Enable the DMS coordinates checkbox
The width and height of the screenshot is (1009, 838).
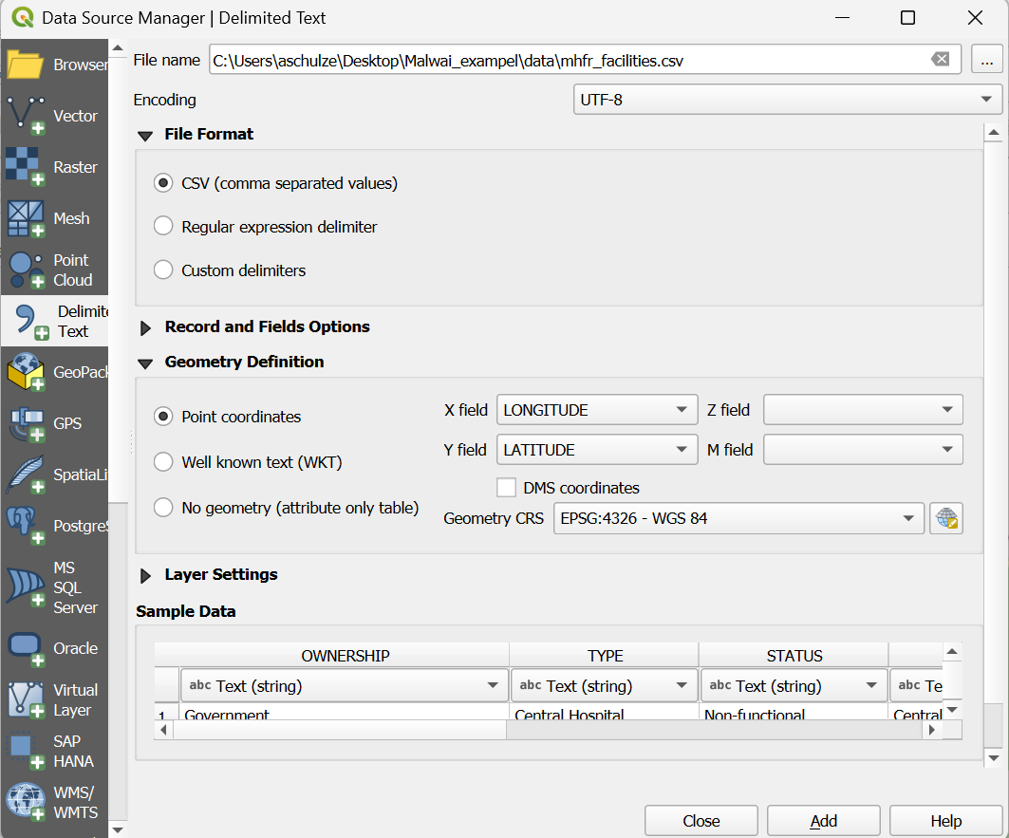506,488
